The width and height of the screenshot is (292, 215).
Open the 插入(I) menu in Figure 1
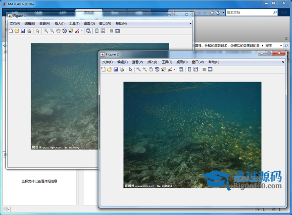tap(60, 24)
